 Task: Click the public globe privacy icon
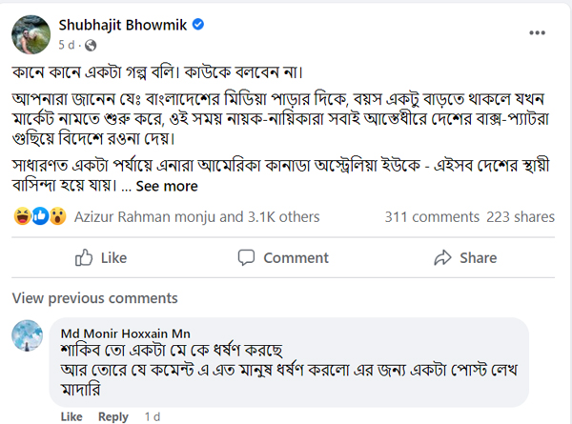[x=91, y=45]
